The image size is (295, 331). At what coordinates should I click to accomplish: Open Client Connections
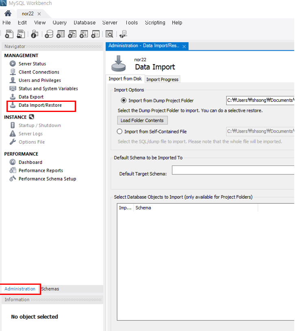39,72
